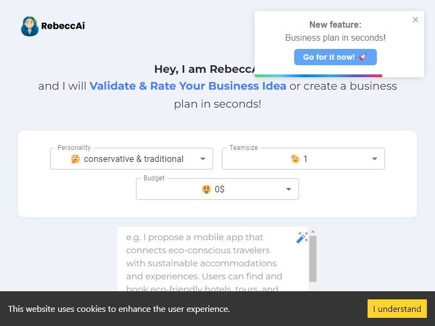Viewport: 435px width, 326px height.
Task: Focus the business idea text area
Action: coord(207,261)
